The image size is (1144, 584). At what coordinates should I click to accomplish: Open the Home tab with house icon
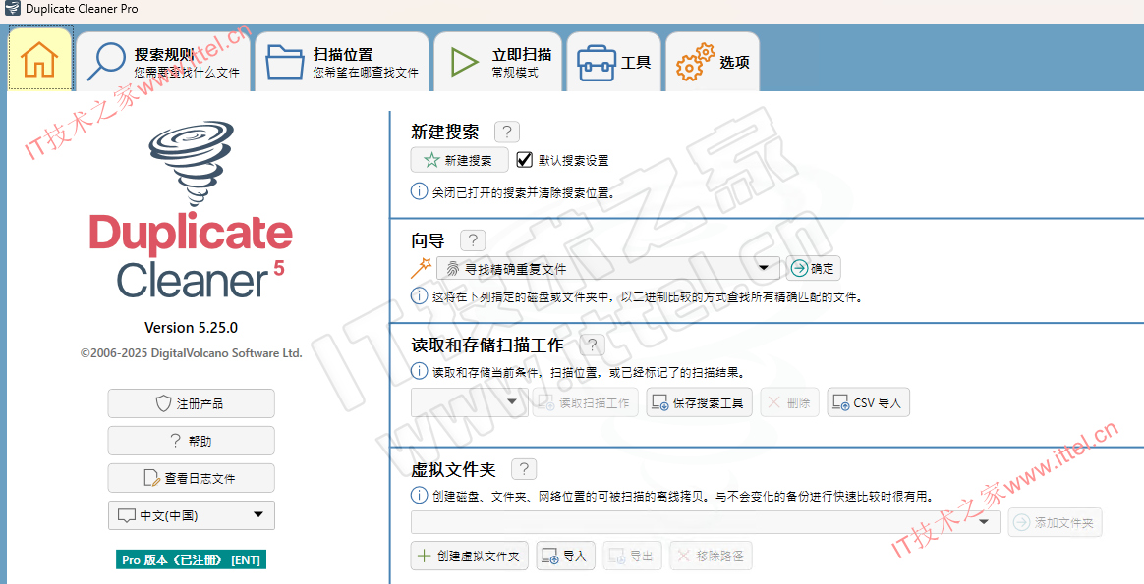[40, 59]
